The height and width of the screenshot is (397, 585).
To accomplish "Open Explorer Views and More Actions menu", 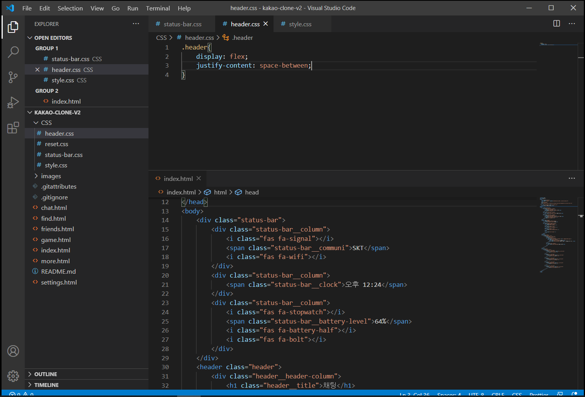I will tap(136, 24).
